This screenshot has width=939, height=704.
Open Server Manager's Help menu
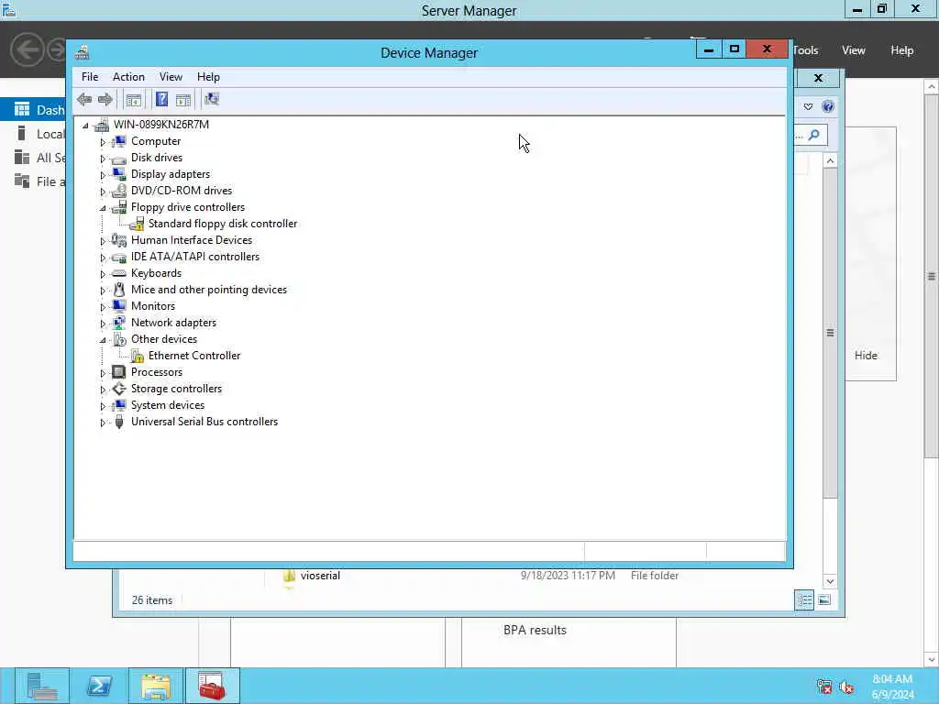tap(902, 50)
